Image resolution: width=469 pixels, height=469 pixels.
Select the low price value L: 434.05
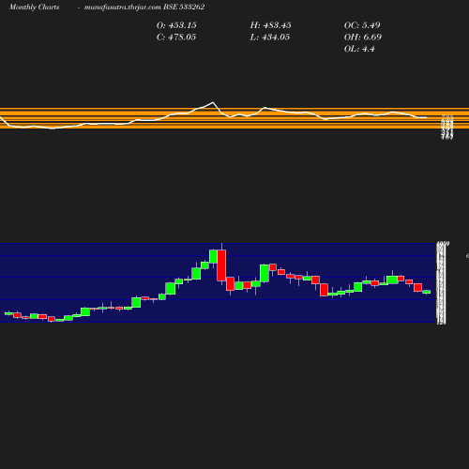270,38
